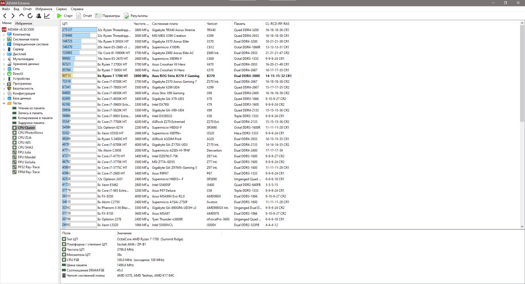Viewport: 525px width, 284px height.
Task: Go up one level with the up arrow
Action: (22, 16)
